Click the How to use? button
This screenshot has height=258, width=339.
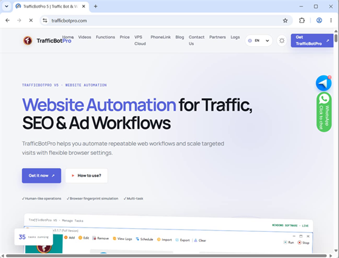pos(86,175)
